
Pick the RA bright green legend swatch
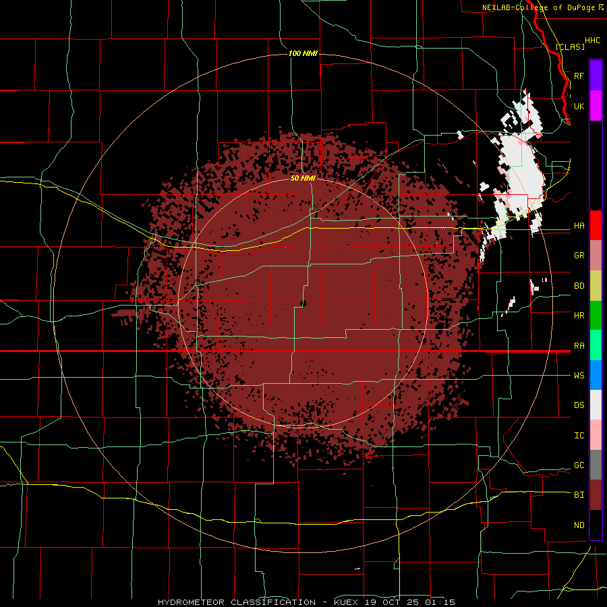pos(596,345)
